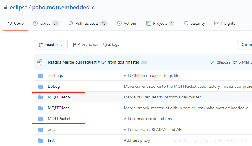
Task: Click the Debug folder icon
Action: click(x=41, y=87)
